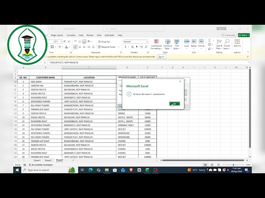Apply the Comma Style format

tap(137, 47)
